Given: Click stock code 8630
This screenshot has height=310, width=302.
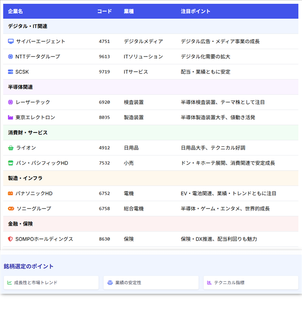Looking at the screenshot, I should [x=105, y=239].
